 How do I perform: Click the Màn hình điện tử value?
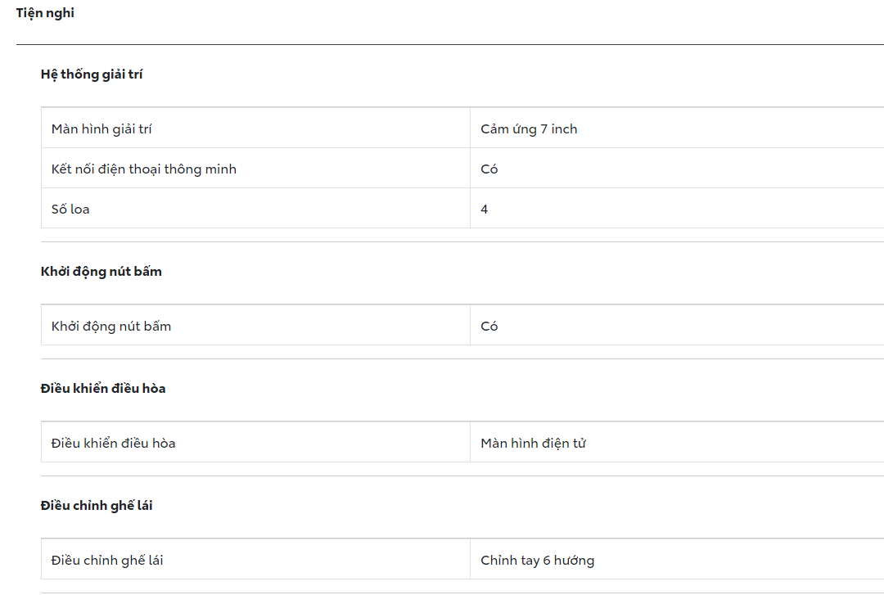pyautogui.click(x=533, y=444)
